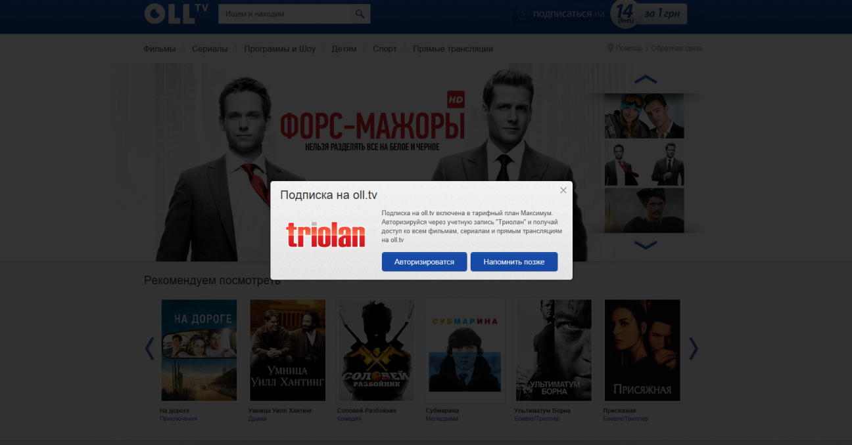Click the Мелодрама genre under Субмарина
The image size is (852, 445).
(x=442, y=419)
